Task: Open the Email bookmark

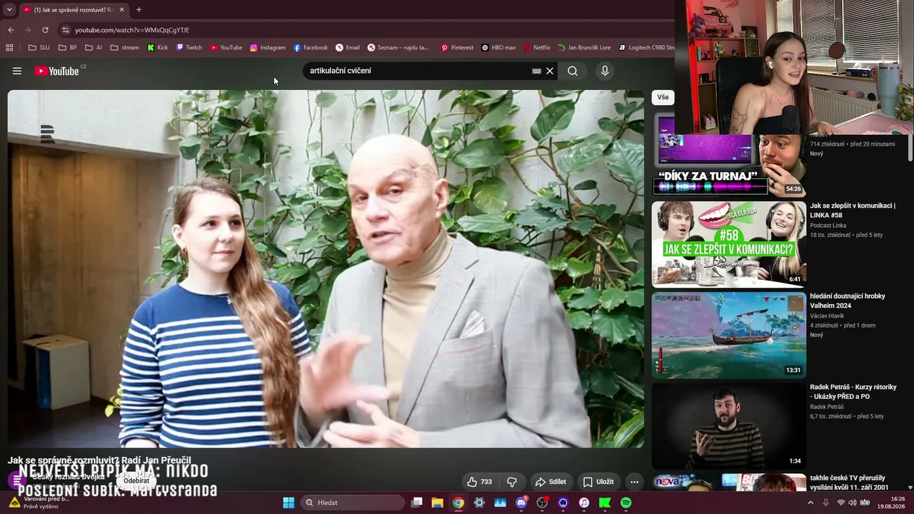Action: (x=348, y=48)
